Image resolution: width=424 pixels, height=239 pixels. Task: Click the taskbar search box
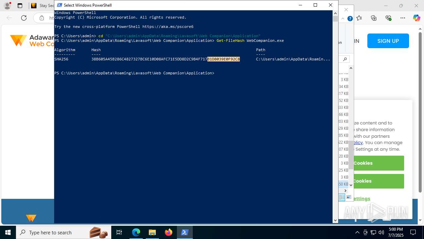(x=64, y=232)
